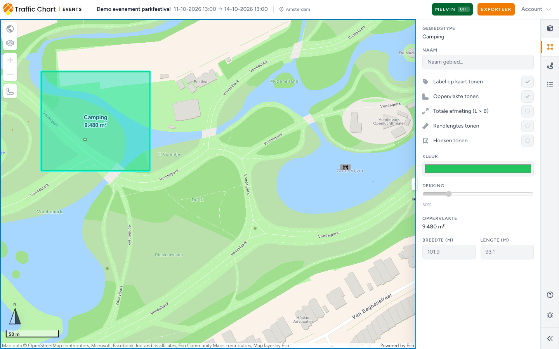Enable Hoeken tonen option
This screenshot has width=559, height=349.
[x=527, y=141]
